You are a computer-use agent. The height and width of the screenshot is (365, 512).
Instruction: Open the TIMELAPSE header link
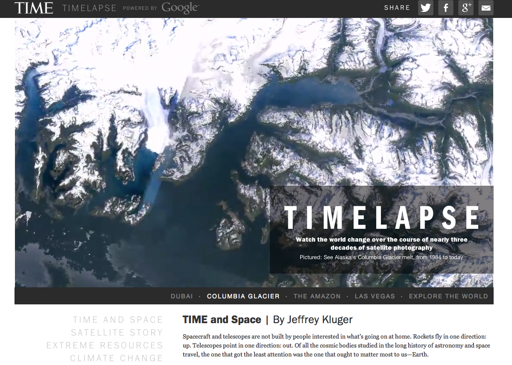pos(89,8)
